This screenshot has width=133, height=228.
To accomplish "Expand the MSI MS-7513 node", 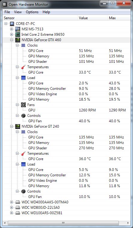I will pos(11,29).
